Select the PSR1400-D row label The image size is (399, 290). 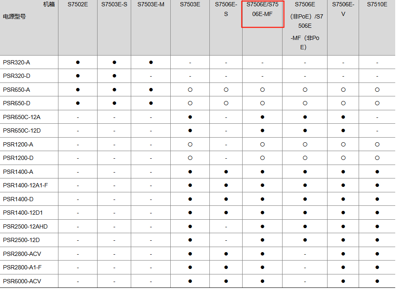tap(18, 199)
